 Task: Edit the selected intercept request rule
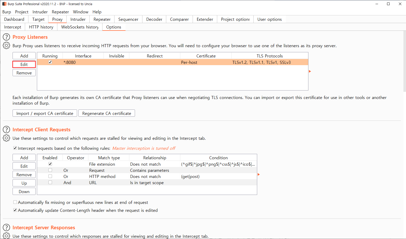24,166
